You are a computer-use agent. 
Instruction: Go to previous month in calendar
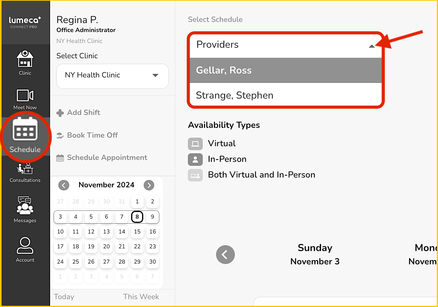[64, 185]
